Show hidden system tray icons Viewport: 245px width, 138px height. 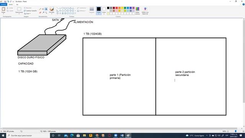tap(207, 135)
